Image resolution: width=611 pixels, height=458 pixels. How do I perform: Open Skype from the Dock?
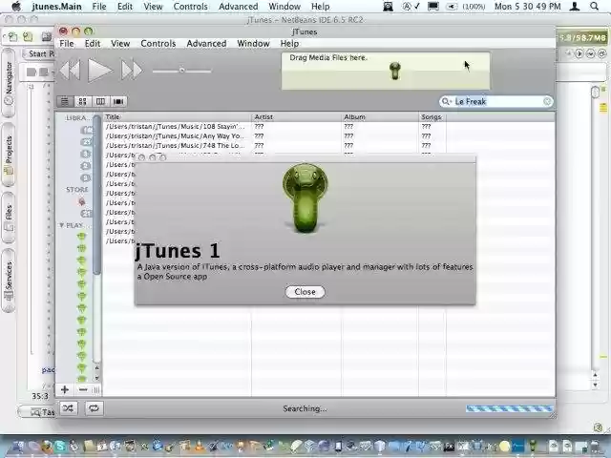pos(59,447)
